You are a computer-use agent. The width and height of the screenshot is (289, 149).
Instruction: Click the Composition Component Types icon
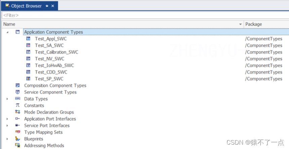pyautogui.click(x=17, y=85)
